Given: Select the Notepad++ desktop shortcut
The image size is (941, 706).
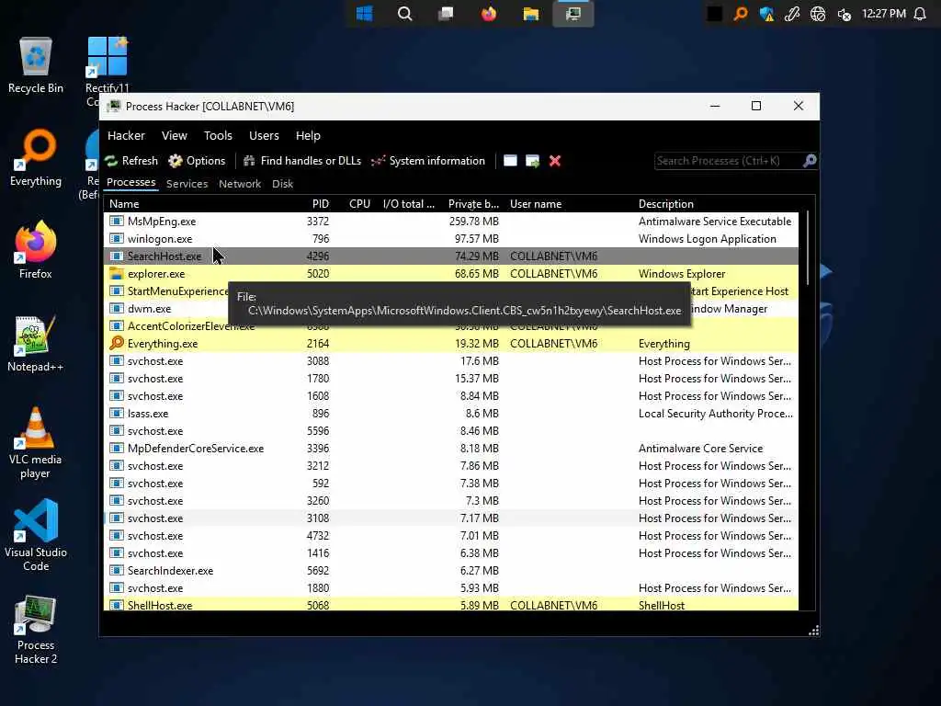Looking at the screenshot, I should coord(36,344).
